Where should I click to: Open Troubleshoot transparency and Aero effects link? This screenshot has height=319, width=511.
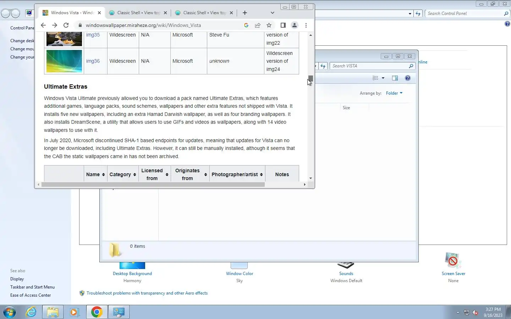coord(147,293)
